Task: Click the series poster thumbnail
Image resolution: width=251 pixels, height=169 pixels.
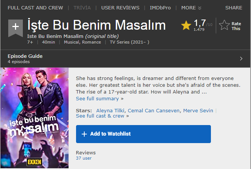Action: [x=34, y=118]
